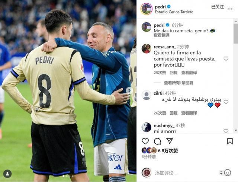Screen dimensions: 238x182
Task: Toggle the 已关注 following button
Action: pos(217,7)
